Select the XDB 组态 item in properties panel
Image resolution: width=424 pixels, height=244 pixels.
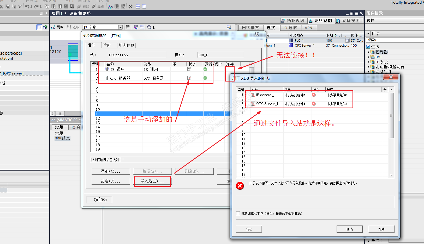tap(62, 138)
